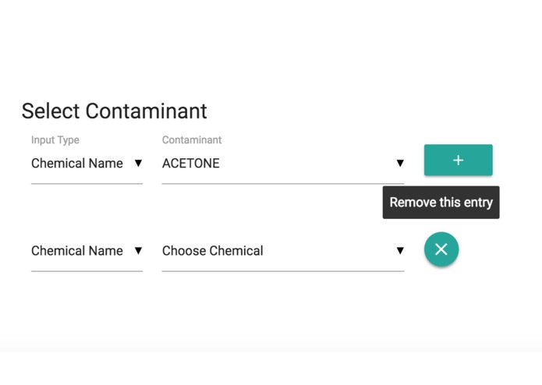The width and height of the screenshot is (542, 385).
Task: Remove the second contaminant entry
Action: pyautogui.click(x=441, y=249)
